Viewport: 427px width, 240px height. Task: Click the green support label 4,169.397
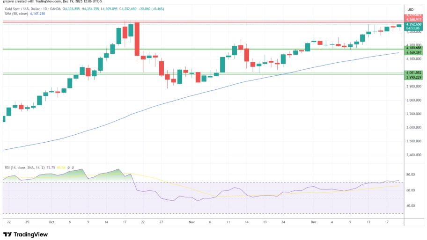(414, 52)
